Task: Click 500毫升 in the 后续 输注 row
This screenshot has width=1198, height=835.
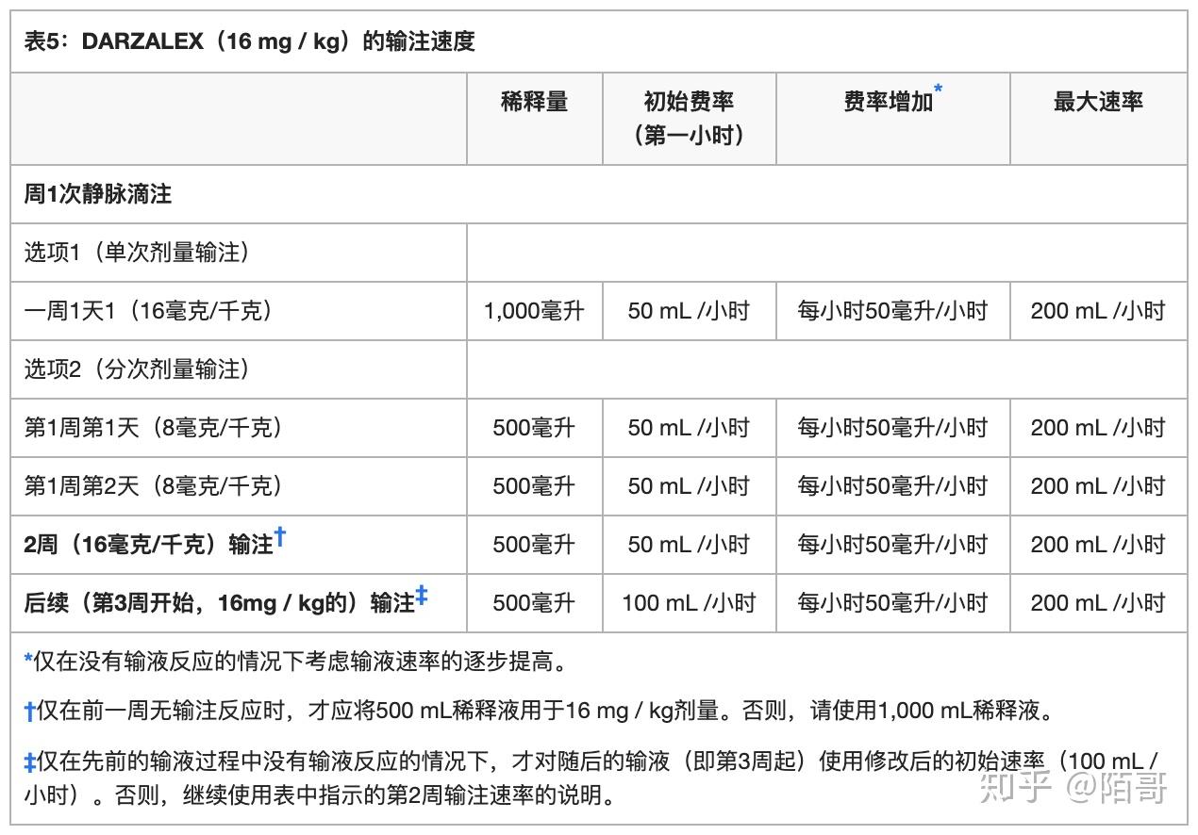Action: pyautogui.click(x=534, y=603)
